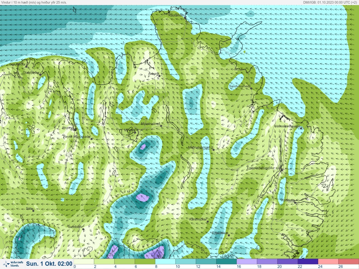Select the 'Mývatnsöræfi' place name
Image resolution: width=359 pixels, height=269 pixels.
[x=151, y=124]
